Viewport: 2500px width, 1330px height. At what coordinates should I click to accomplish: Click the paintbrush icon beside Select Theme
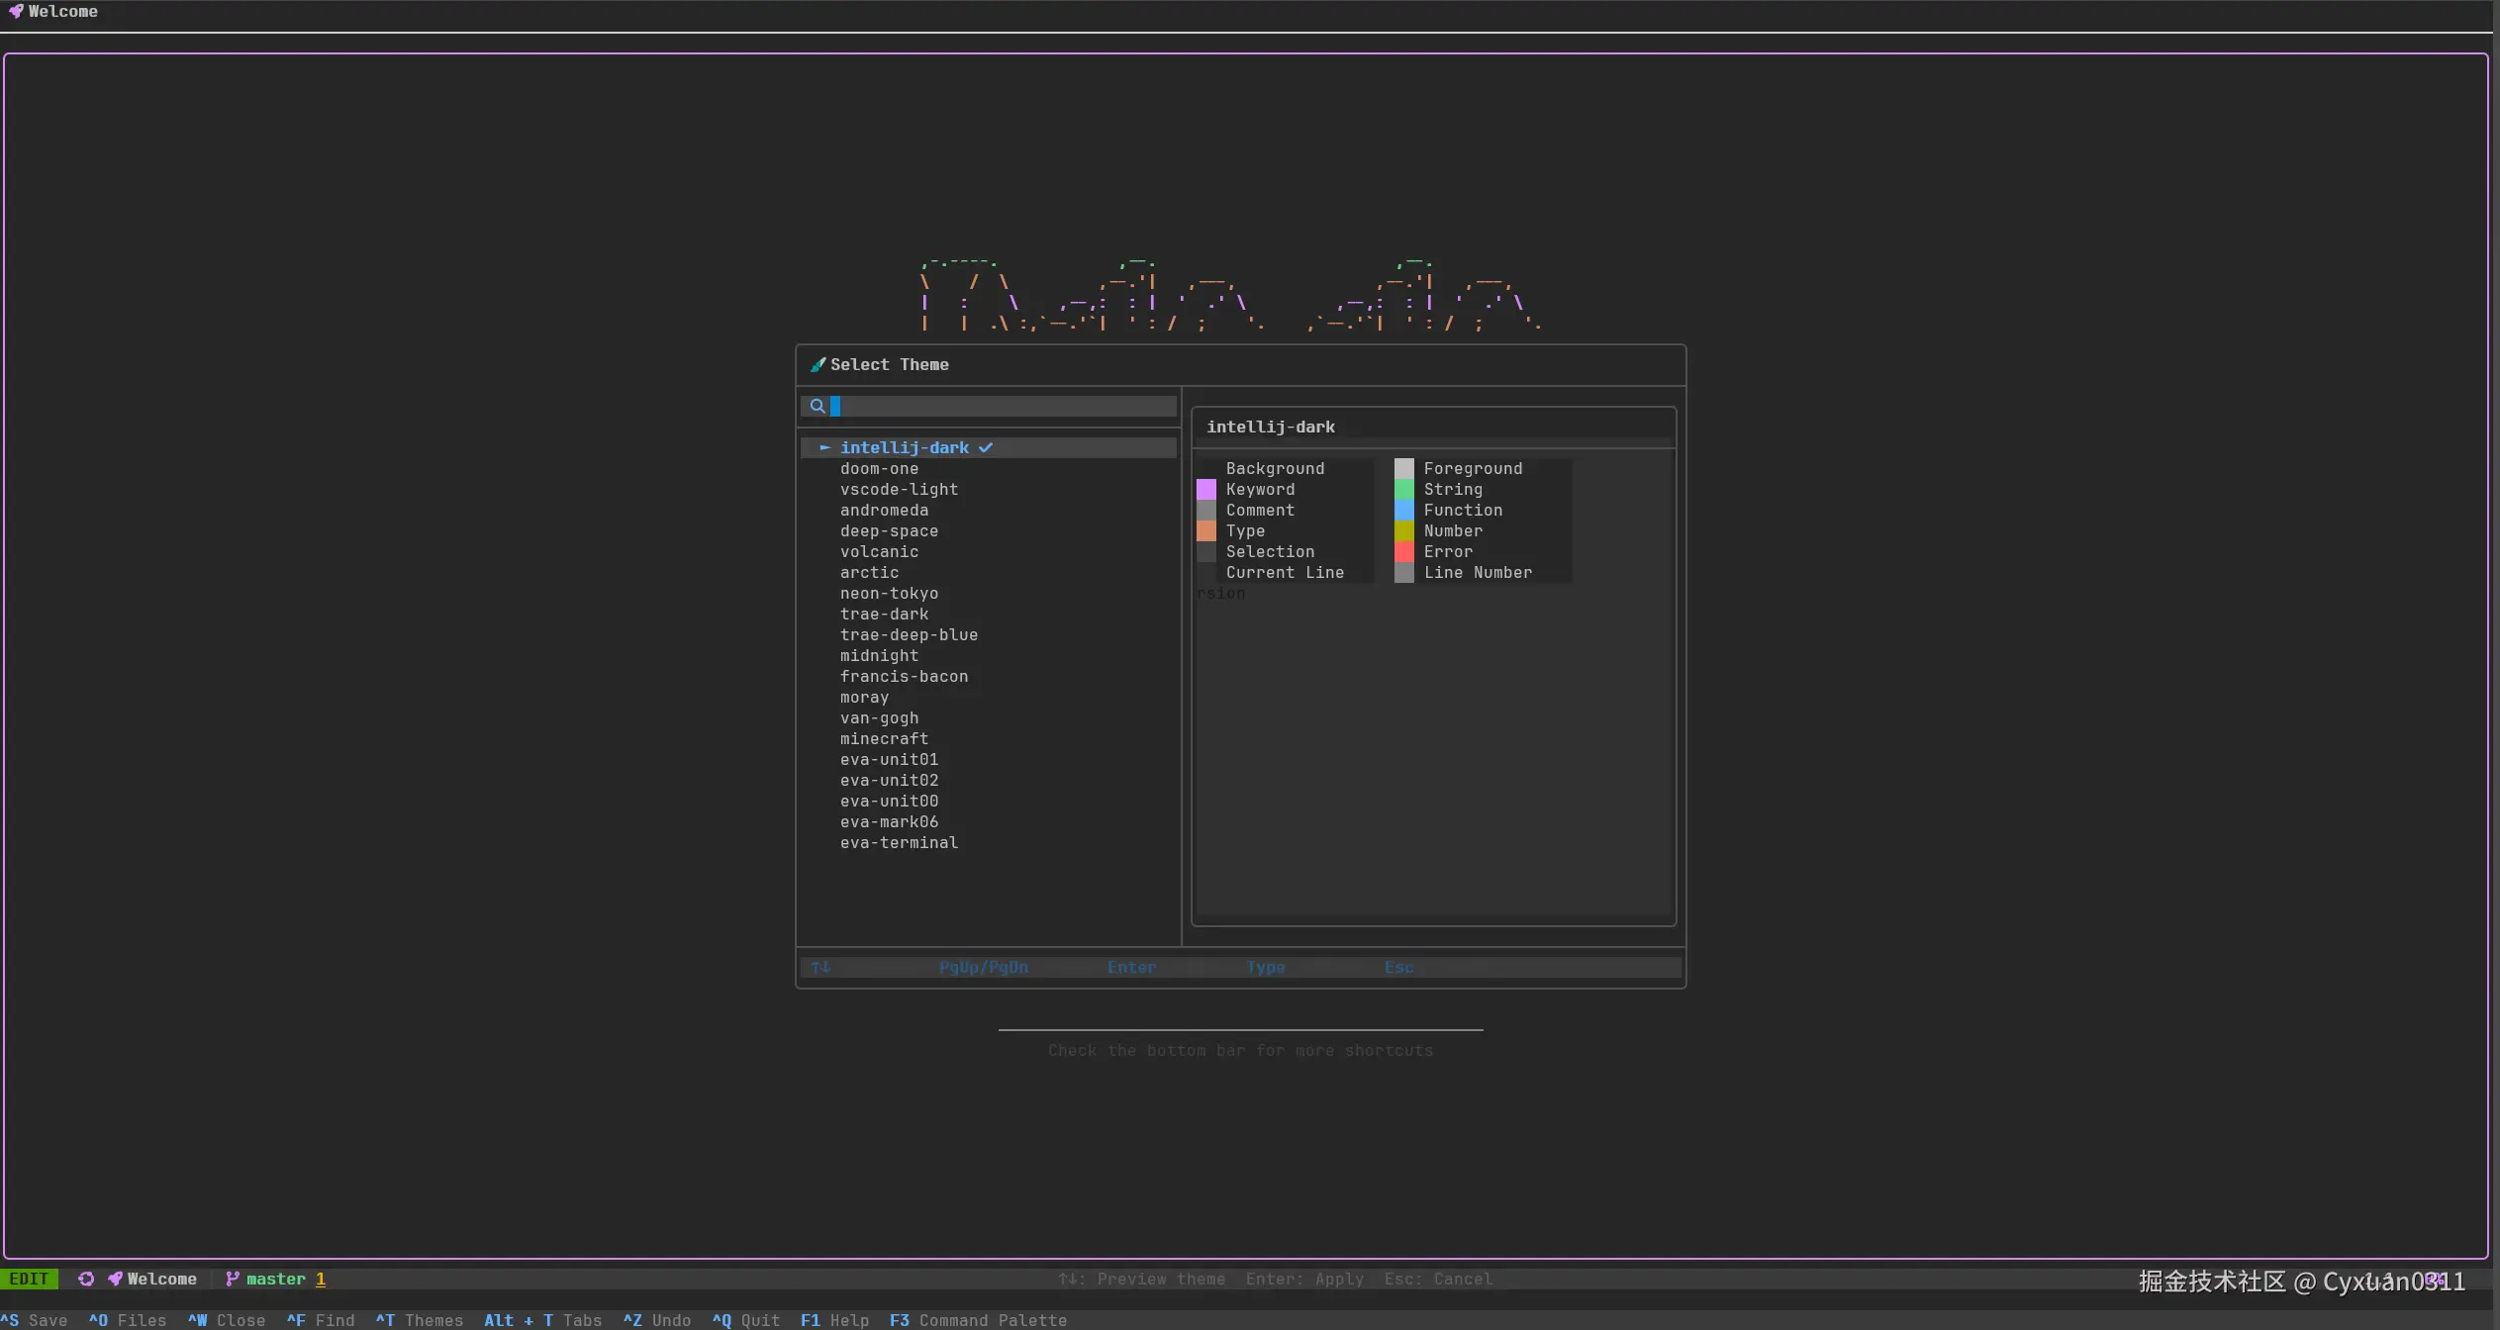click(817, 365)
